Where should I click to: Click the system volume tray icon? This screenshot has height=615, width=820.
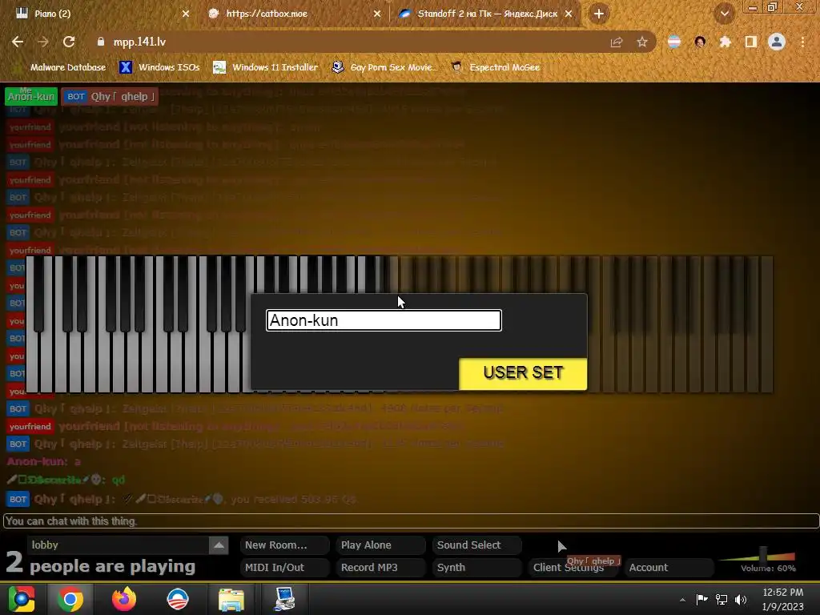coord(741,599)
